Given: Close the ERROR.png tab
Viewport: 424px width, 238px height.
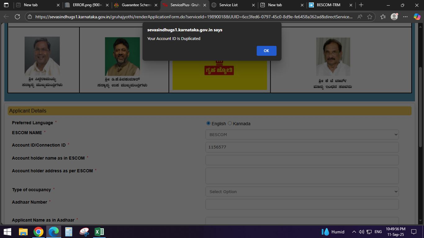Looking at the screenshot, I should [x=107, y=5].
